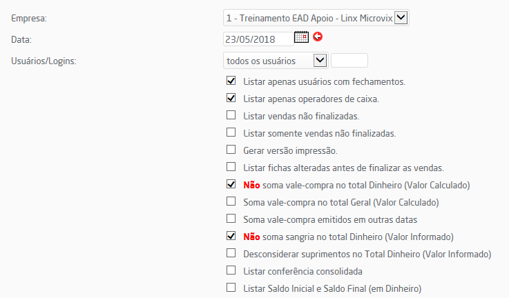Screen dimensions: 509x298
Task: Click the Data field showing 23/05/2018
Action: pyautogui.click(x=258, y=39)
